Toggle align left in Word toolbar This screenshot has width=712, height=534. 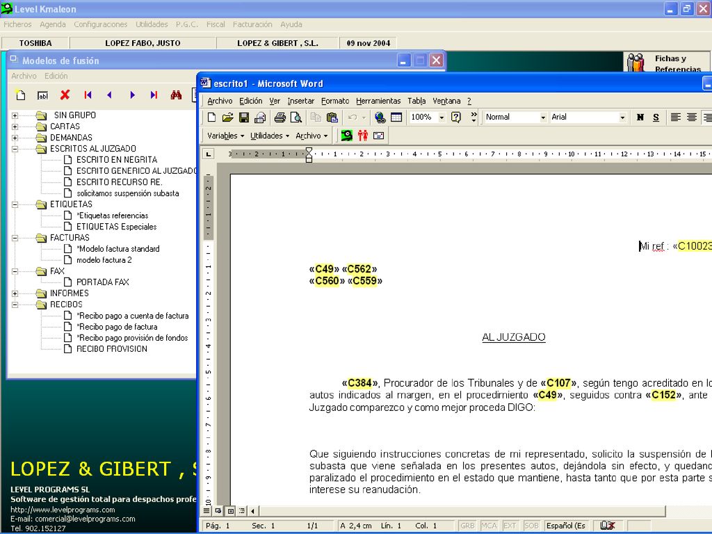click(676, 117)
